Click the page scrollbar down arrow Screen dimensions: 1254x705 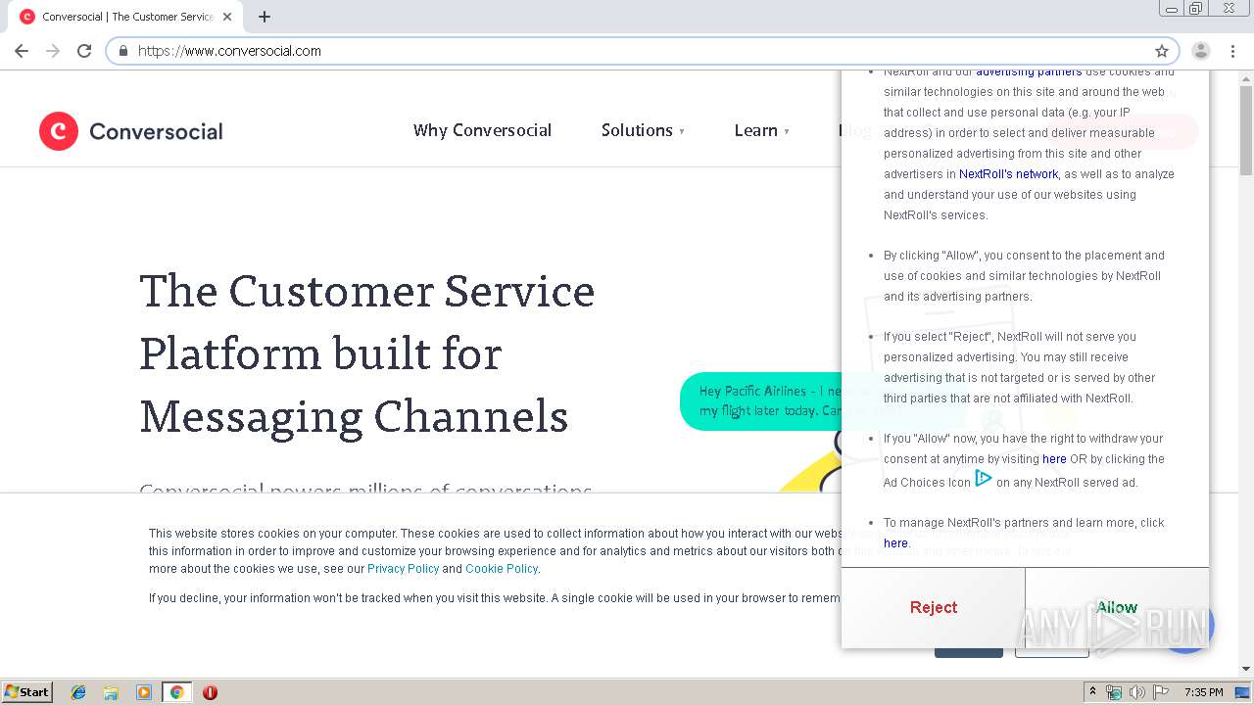point(1245,669)
